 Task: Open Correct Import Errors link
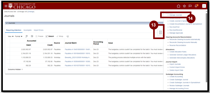177,67
